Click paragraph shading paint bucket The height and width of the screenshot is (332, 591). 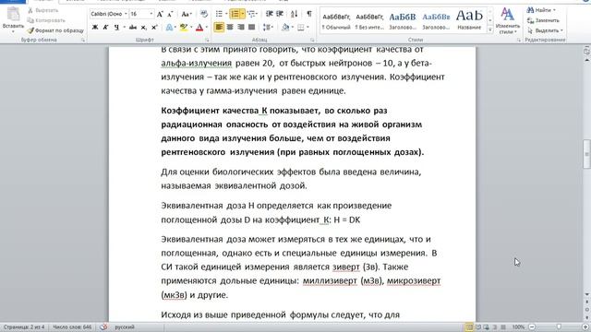tap(285, 27)
